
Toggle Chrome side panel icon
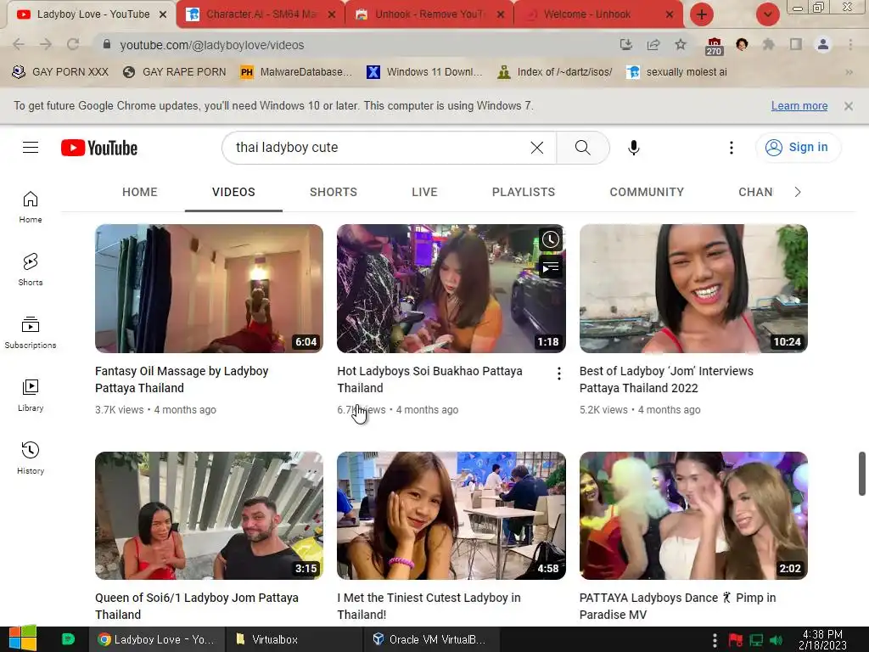795,44
